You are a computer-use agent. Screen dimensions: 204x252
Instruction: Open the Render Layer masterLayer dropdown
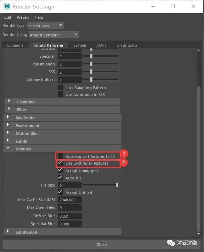[x=61, y=25]
